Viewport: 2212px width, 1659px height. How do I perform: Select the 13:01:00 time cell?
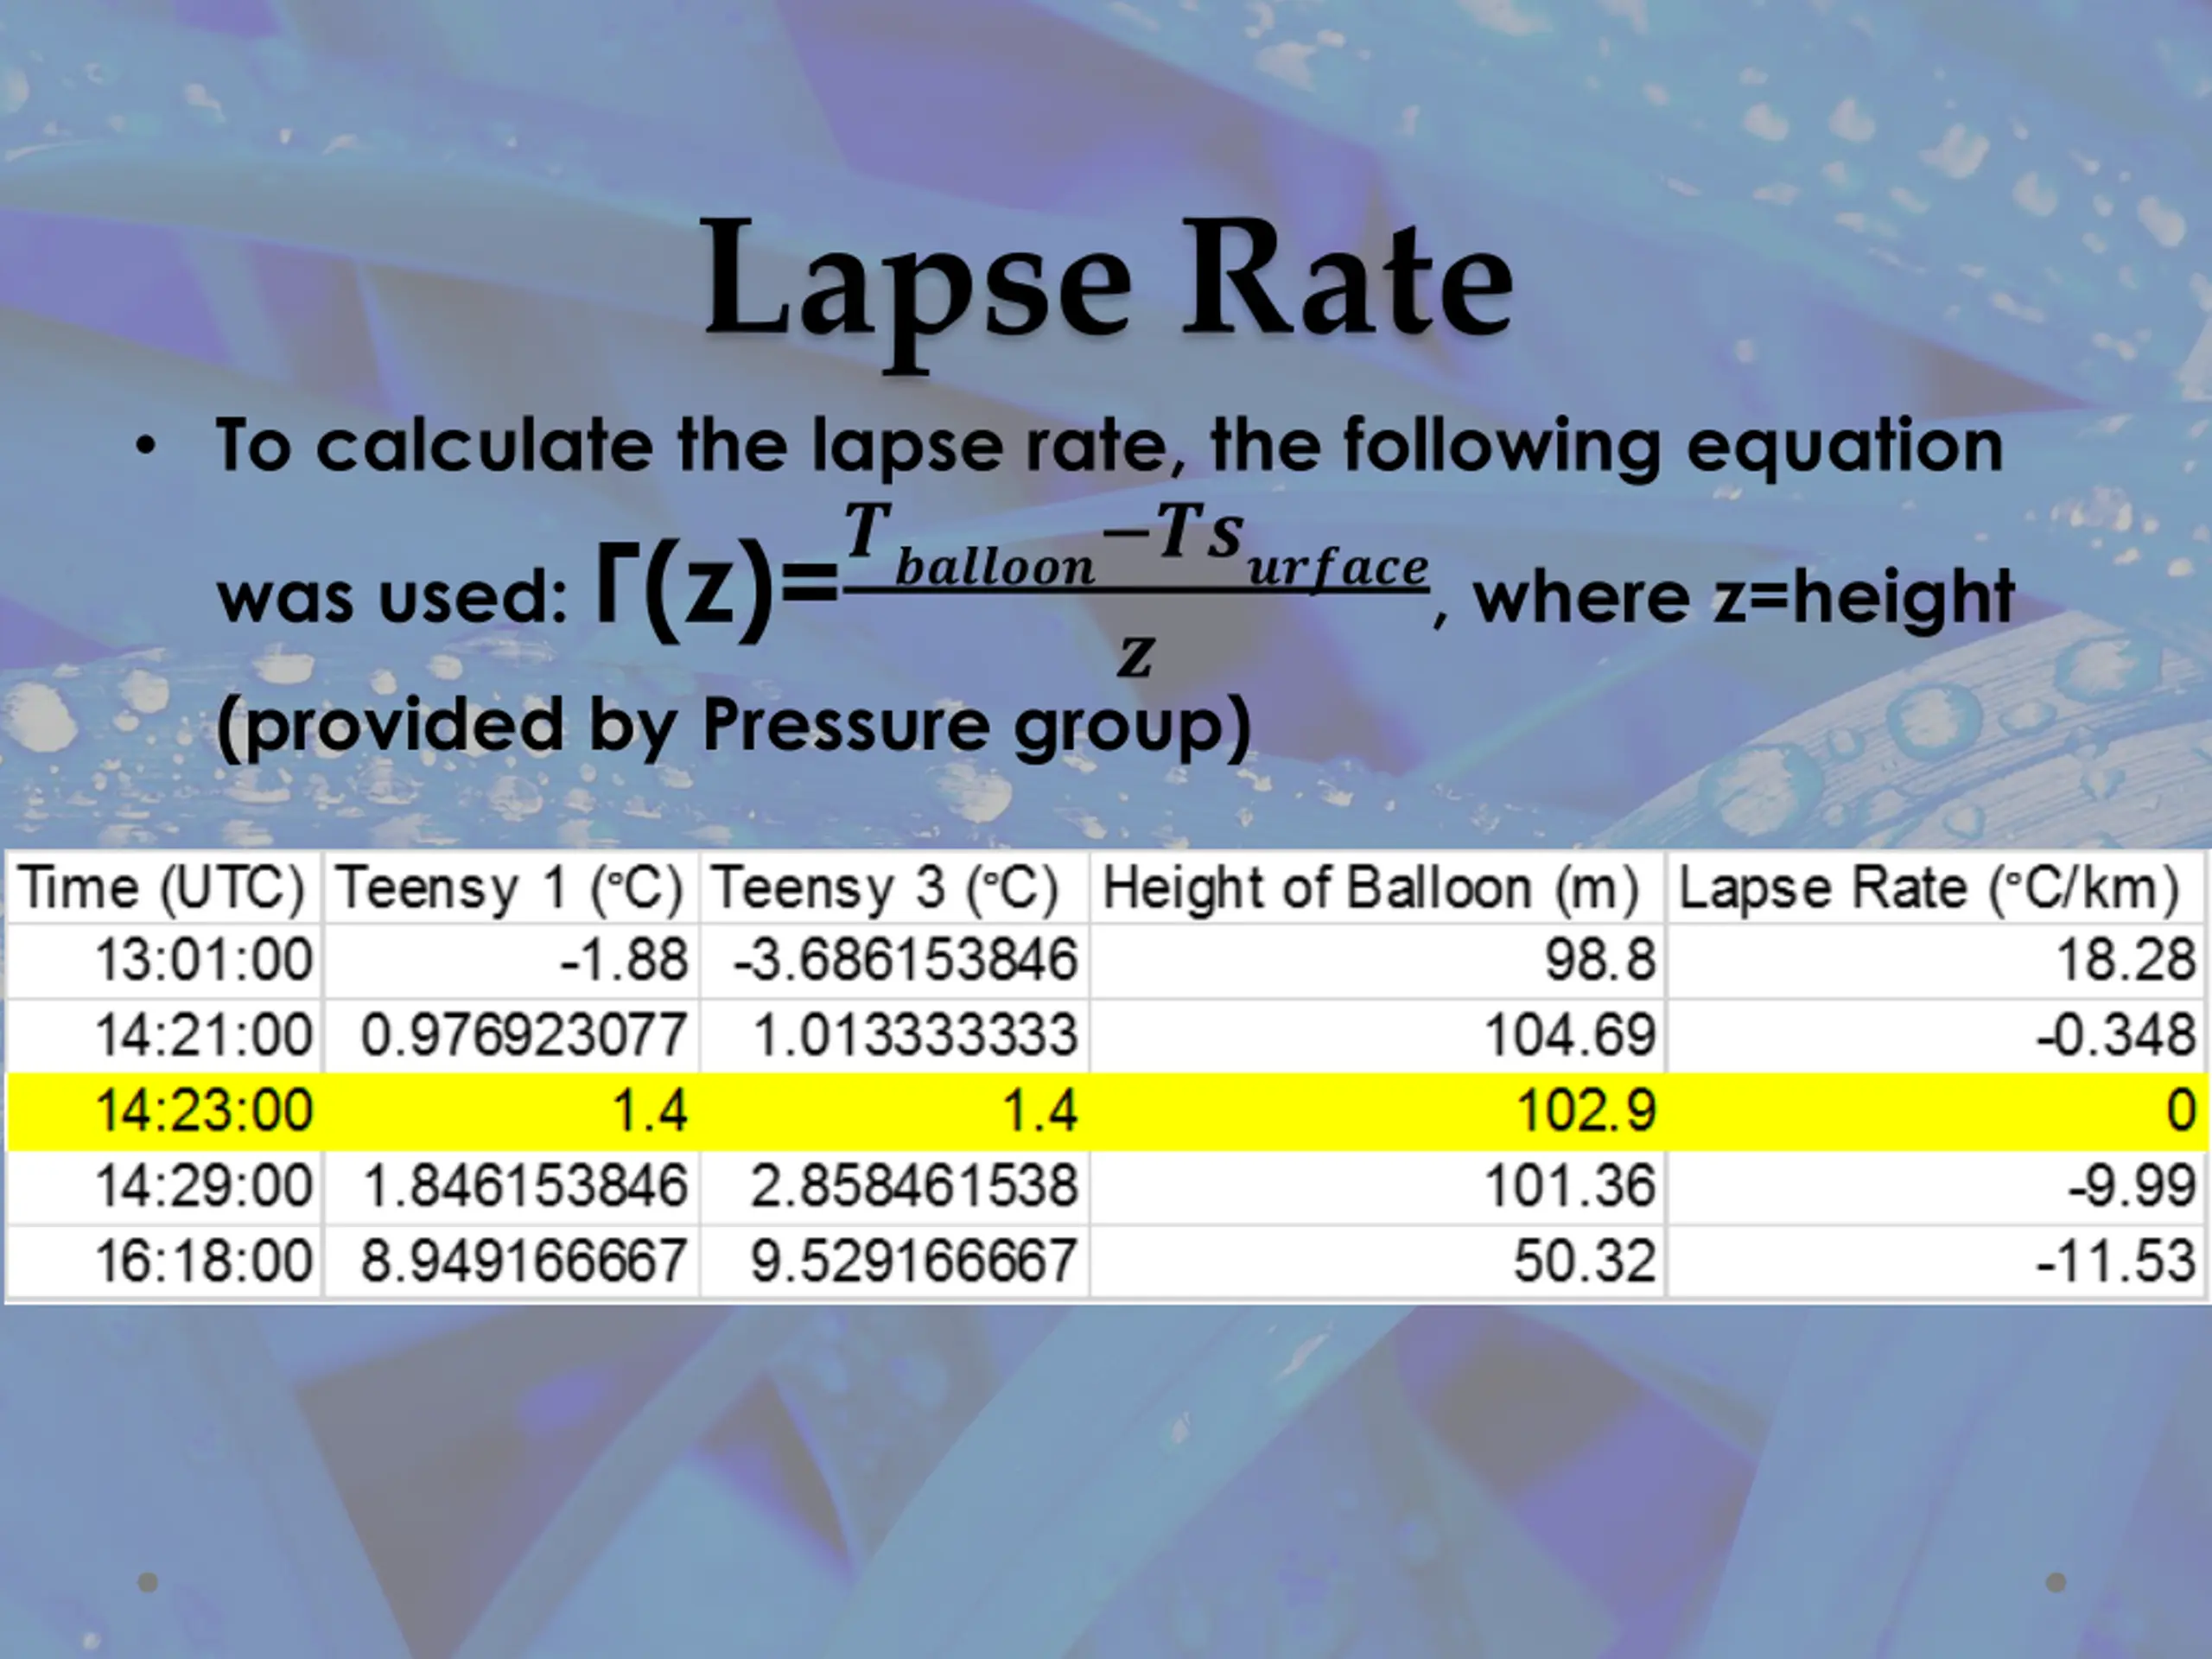pos(163,961)
